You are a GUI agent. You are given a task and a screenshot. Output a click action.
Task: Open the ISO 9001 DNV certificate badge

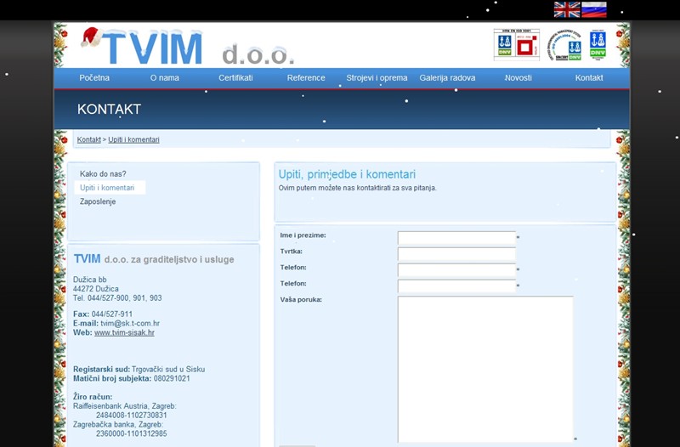tap(517, 45)
